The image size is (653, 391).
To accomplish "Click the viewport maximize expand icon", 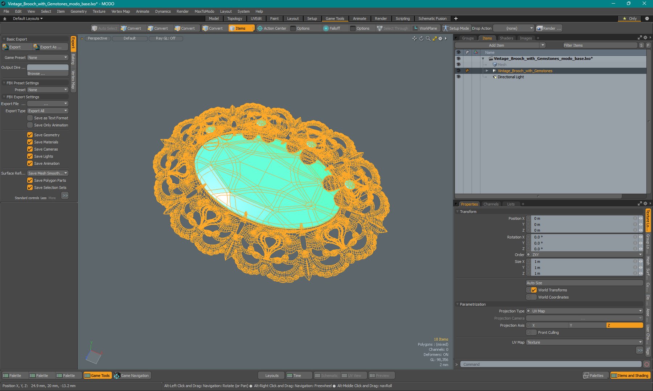I will pos(435,38).
